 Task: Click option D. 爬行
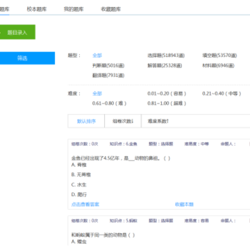(79, 194)
